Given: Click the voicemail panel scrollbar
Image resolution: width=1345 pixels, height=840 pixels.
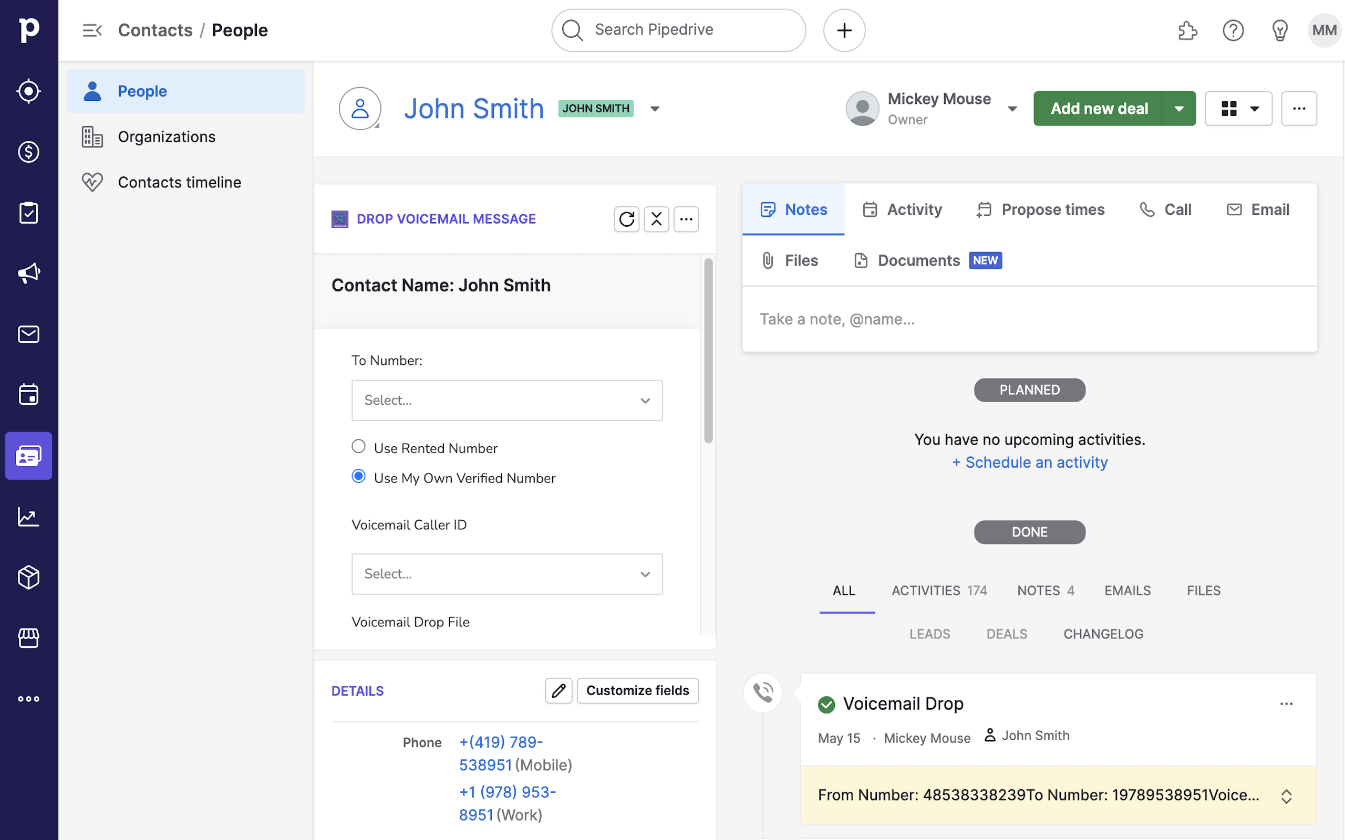Looking at the screenshot, I should click(708, 351).
